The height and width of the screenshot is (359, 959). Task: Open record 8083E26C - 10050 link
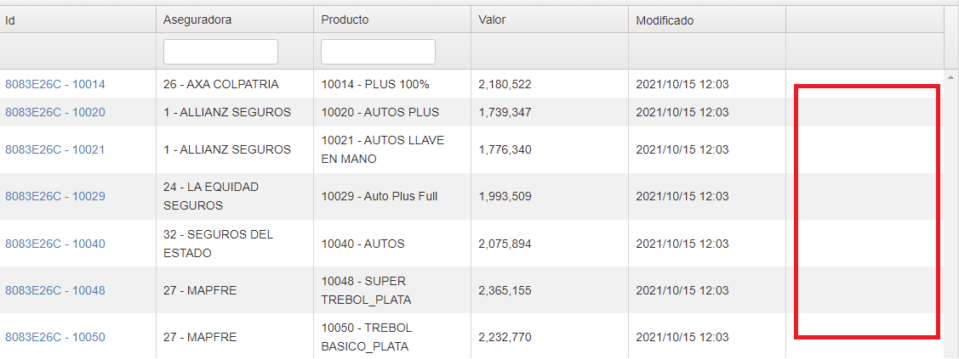coord(55,337)
